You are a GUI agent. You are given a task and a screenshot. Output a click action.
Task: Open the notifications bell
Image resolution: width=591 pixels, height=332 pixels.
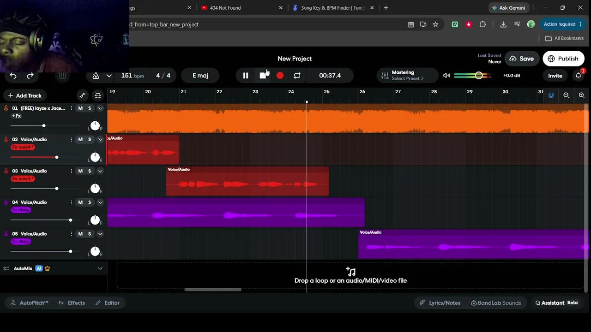(x=578, y=76)
